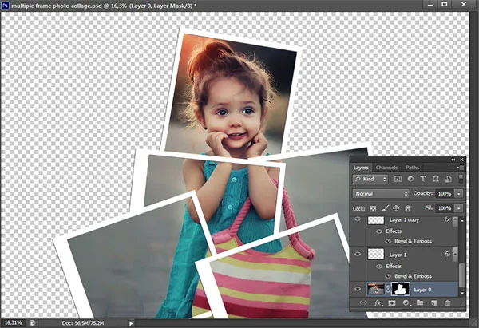
Task: Toggle Bevel & Emboss visibility on Layer 1
Action: click(x=388, y=276)
